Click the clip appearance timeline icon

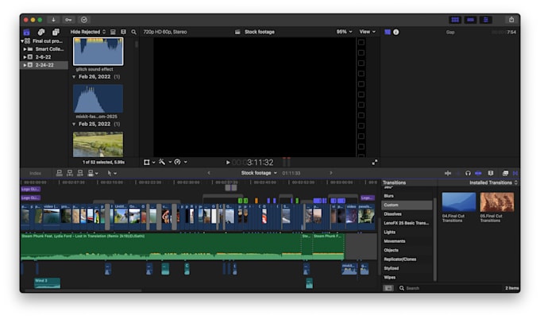491,173
